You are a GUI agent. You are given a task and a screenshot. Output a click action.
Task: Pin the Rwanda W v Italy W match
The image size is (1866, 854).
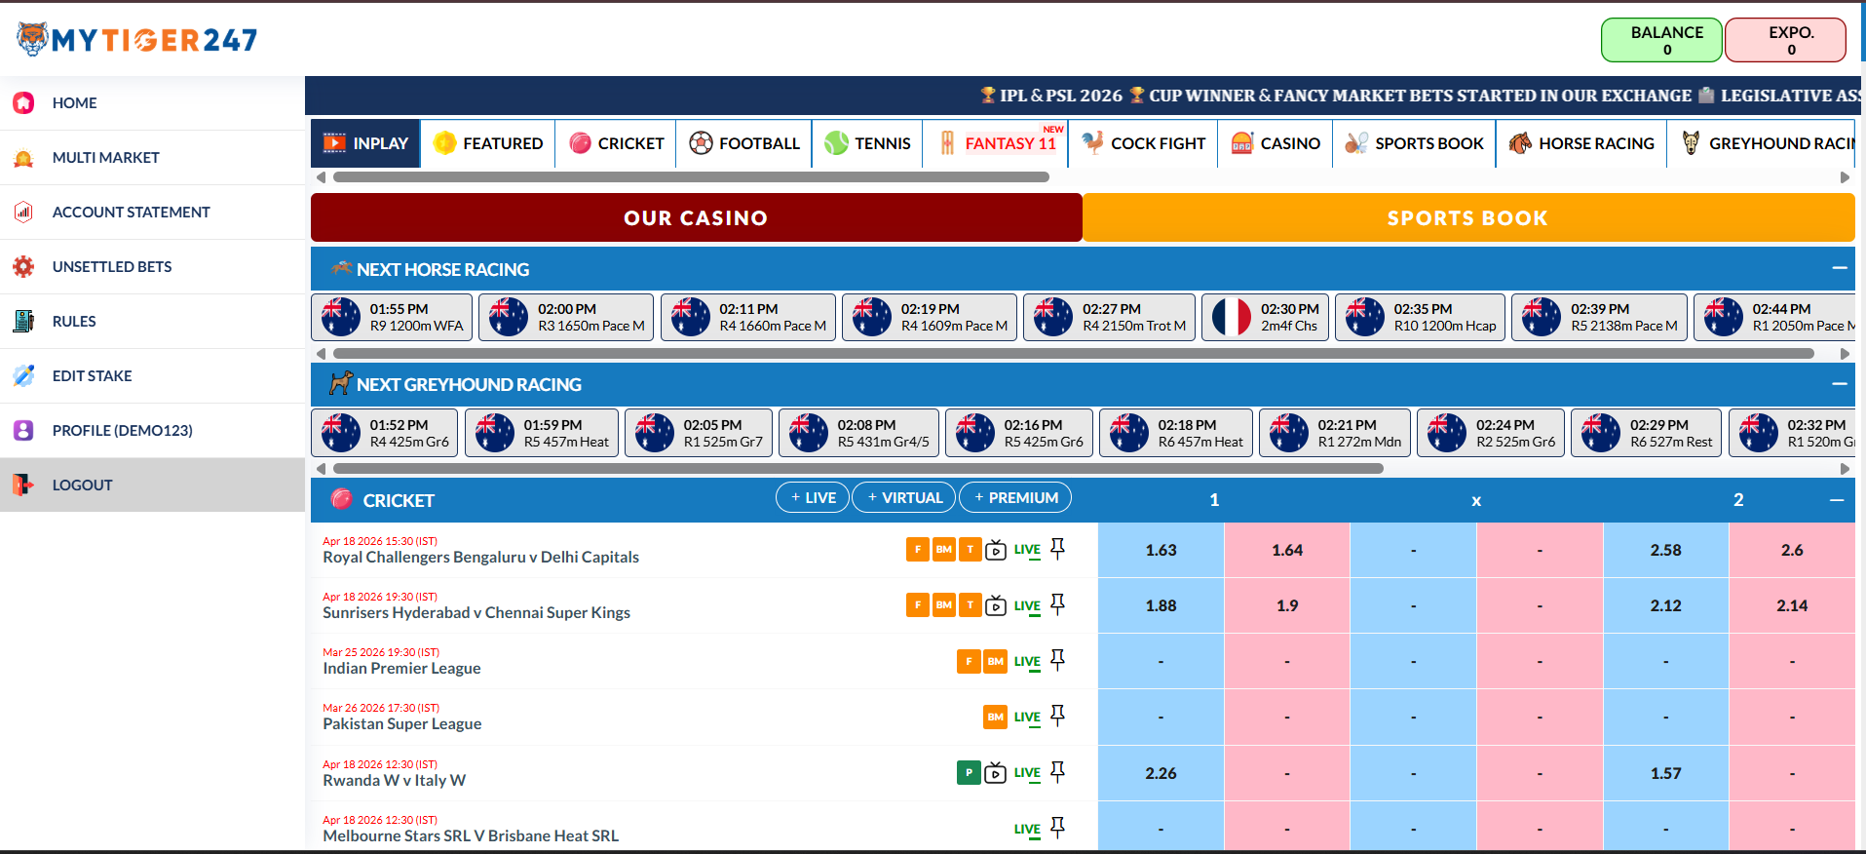1057,772
